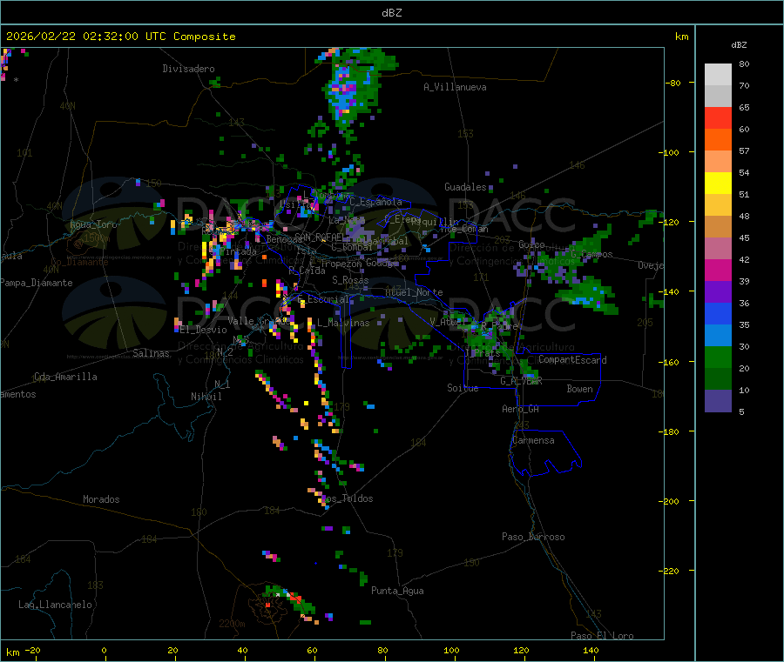Screen dimensions: 784x662
Task: Click the Salinas map label
Action: coord(151,353)
